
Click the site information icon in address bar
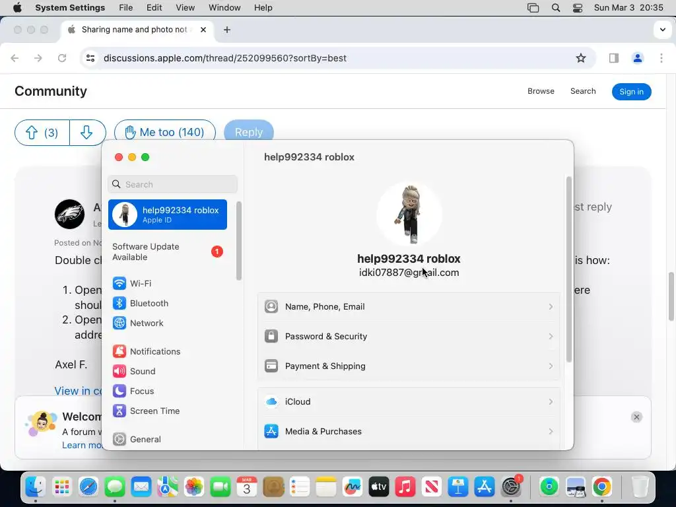pyautogui.click(x=90, y=58)
